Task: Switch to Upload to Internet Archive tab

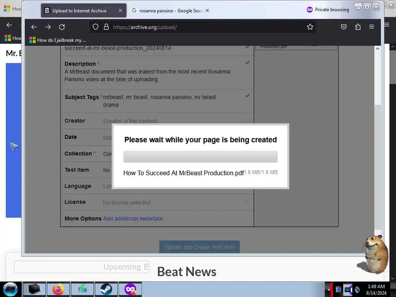Action: point(84,10)
